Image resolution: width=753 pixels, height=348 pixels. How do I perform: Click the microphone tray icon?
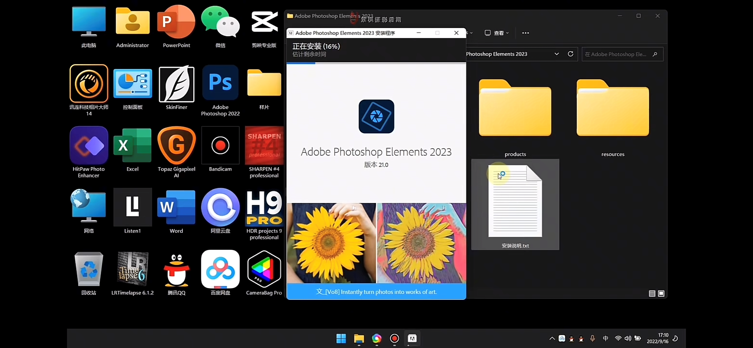click(592, 338)
